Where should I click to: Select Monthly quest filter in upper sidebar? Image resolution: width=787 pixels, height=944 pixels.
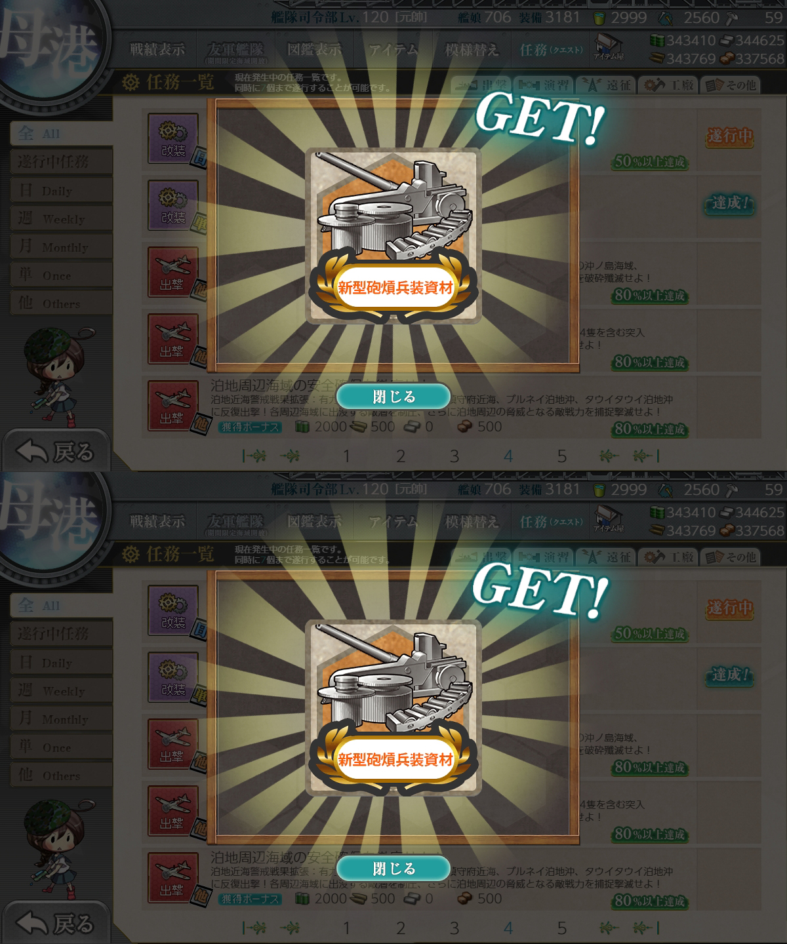[x=61, y=246]
